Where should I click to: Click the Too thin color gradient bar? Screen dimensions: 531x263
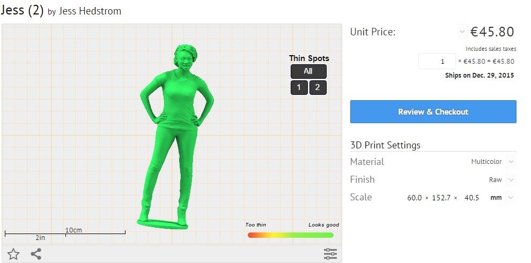tap(291, 235)
